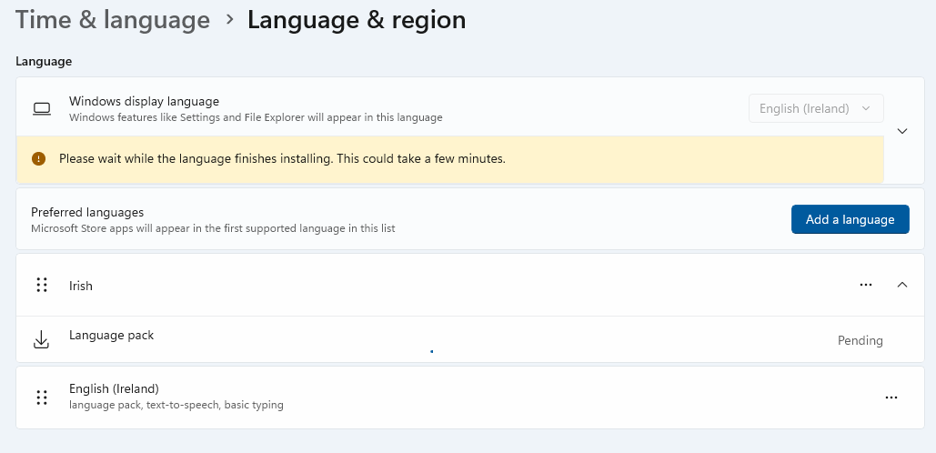Open the three-dot menu for Irish

[x=866, y=285]
